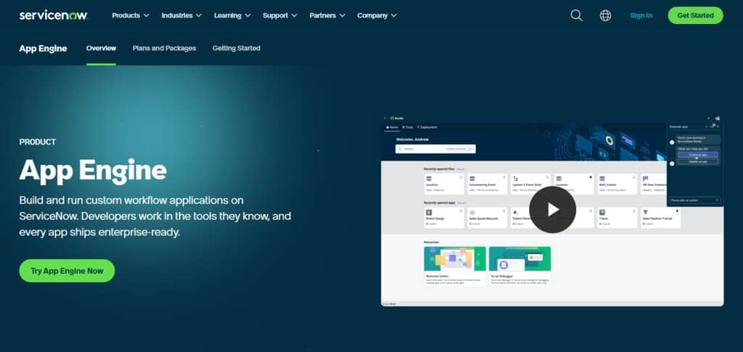This screenshot has width=743, height=352.
Task: Expand the Partners menu
Action: coord(327,15)
